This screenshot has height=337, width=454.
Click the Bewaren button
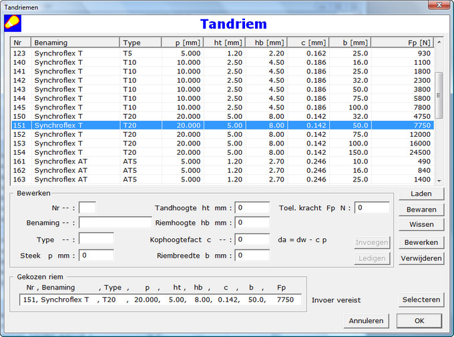click(421, 210)
